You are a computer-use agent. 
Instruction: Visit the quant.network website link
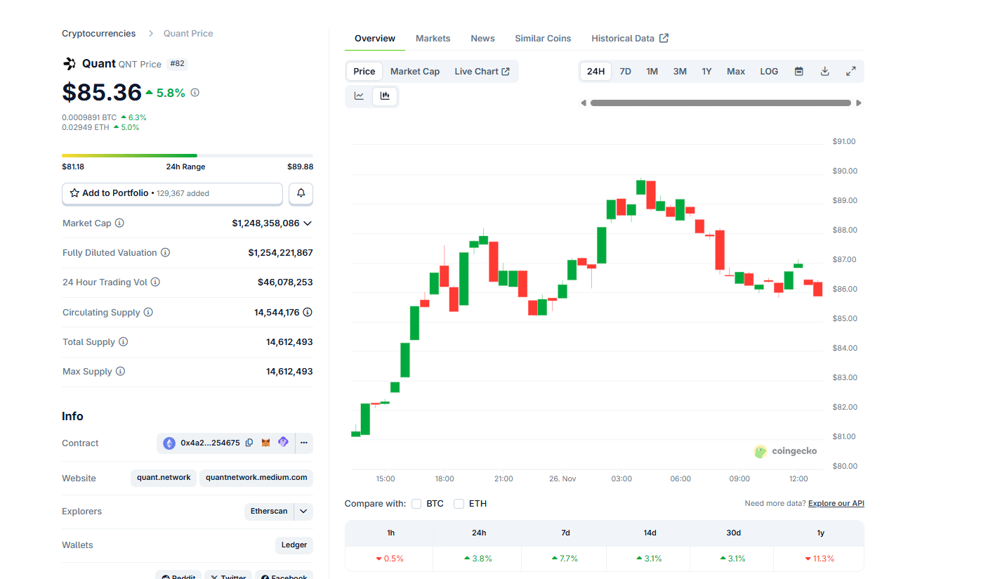pyautogui.click(x=163, y=478)
